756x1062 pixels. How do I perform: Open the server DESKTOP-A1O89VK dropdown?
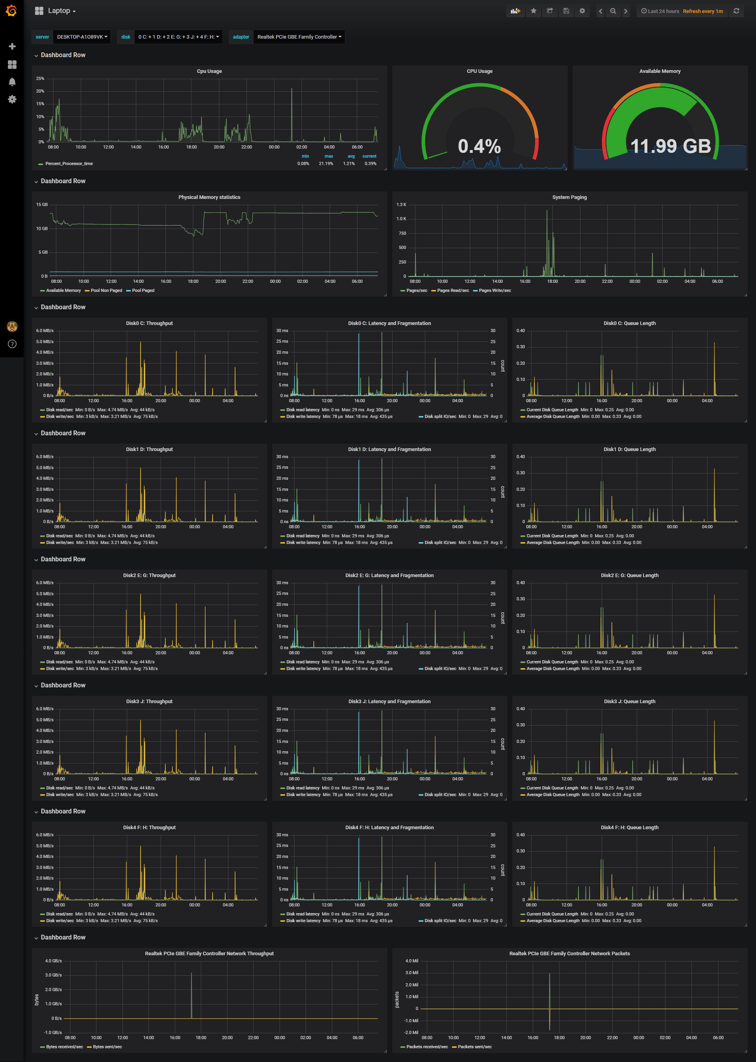pyautogui.click(x=82, y=37)
